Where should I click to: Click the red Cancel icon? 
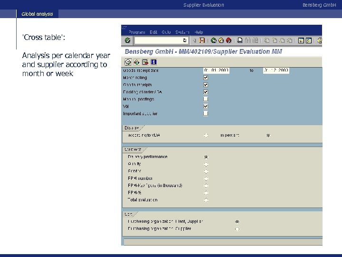pos(228,40)
